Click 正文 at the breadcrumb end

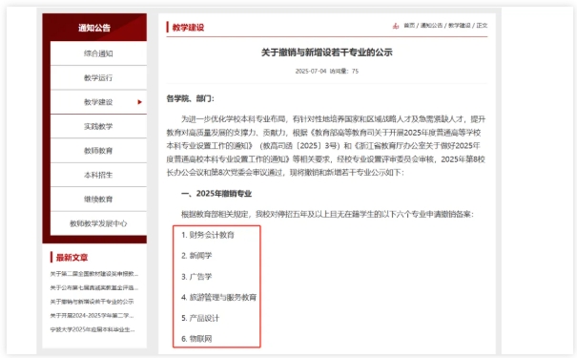(x=482, y=26)
